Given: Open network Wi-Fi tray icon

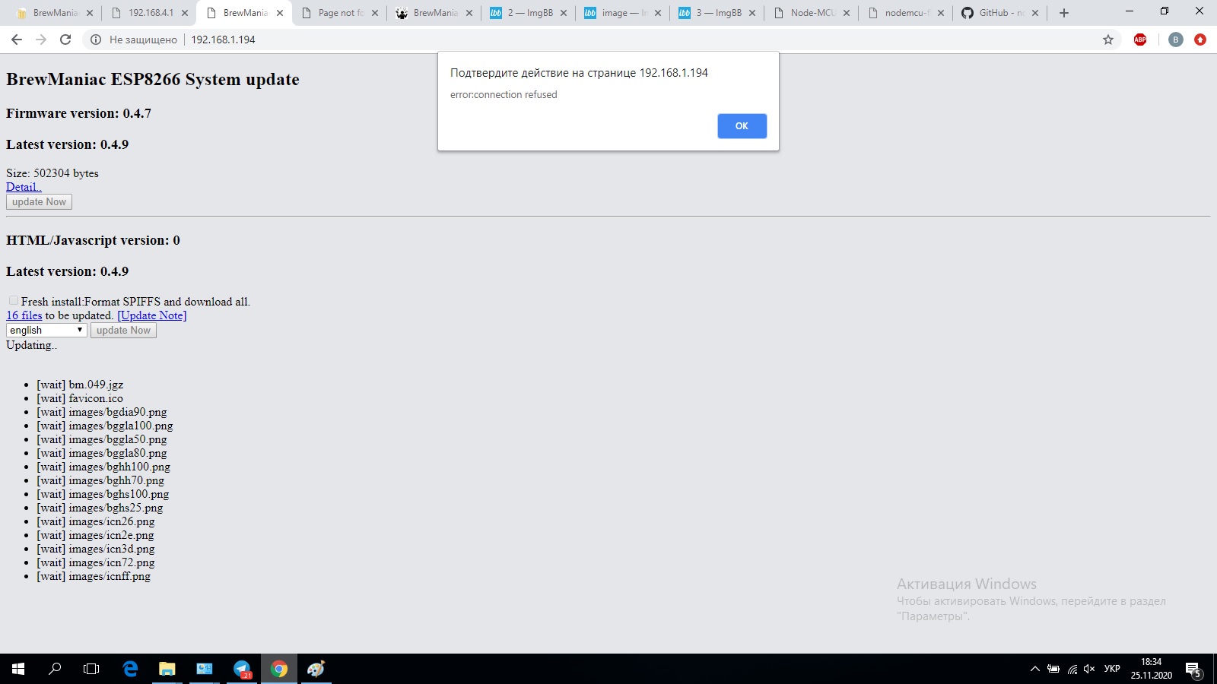Looking at the screenshot, I should [x=1072, y=669].
